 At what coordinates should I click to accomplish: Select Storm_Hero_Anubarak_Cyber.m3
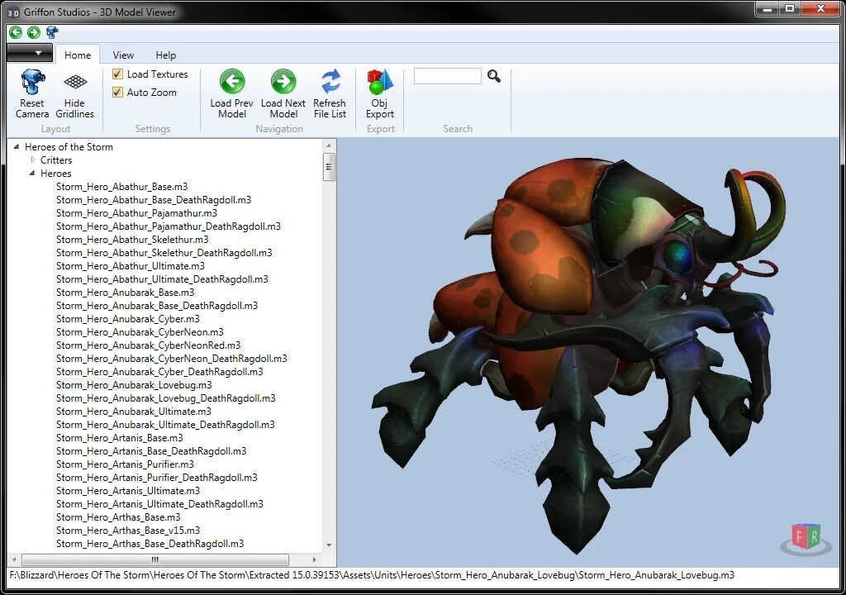coord(128,318)
